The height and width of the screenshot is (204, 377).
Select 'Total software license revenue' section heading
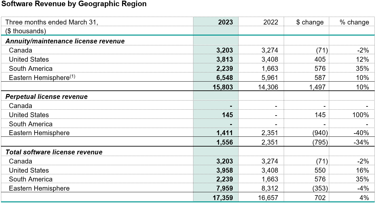click(x=54, y=152)
